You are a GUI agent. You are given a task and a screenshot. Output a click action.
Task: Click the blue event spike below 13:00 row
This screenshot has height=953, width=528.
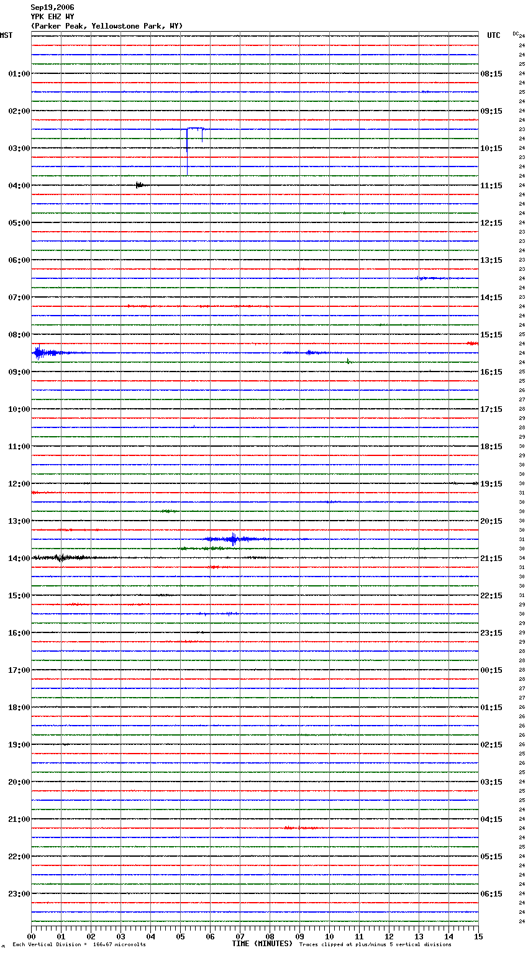point(233,539)
